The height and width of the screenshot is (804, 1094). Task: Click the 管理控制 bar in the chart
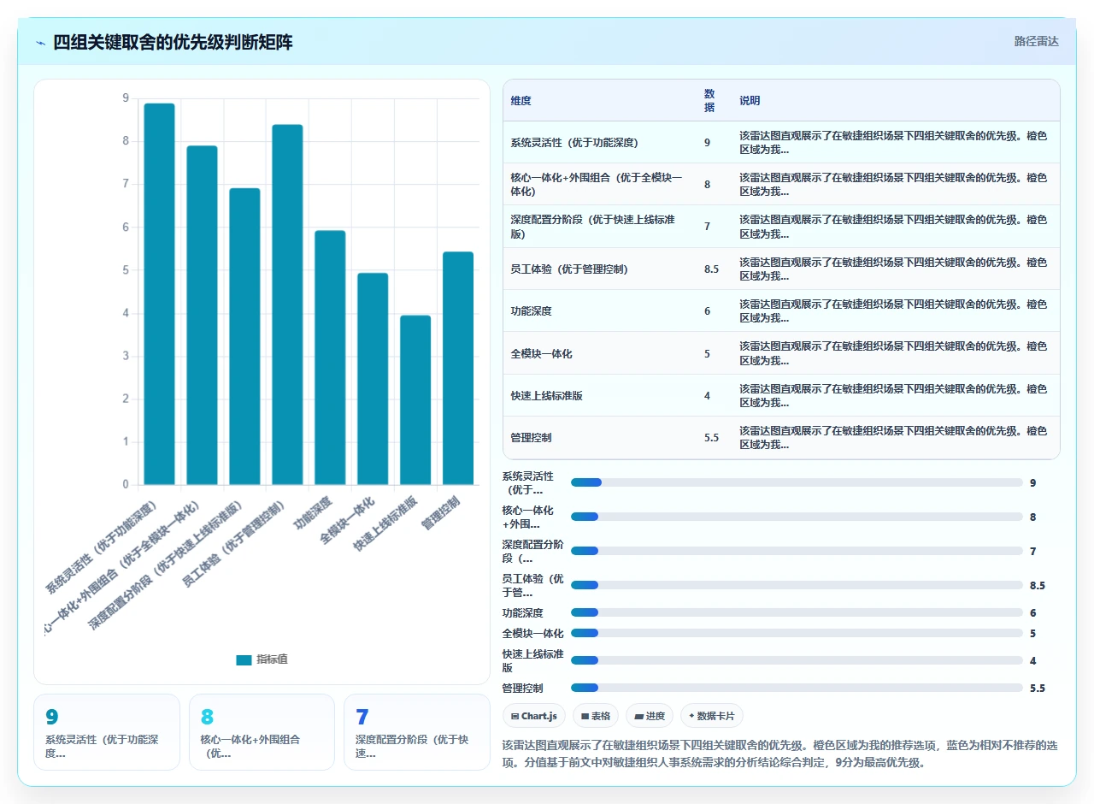click(458, 369)
